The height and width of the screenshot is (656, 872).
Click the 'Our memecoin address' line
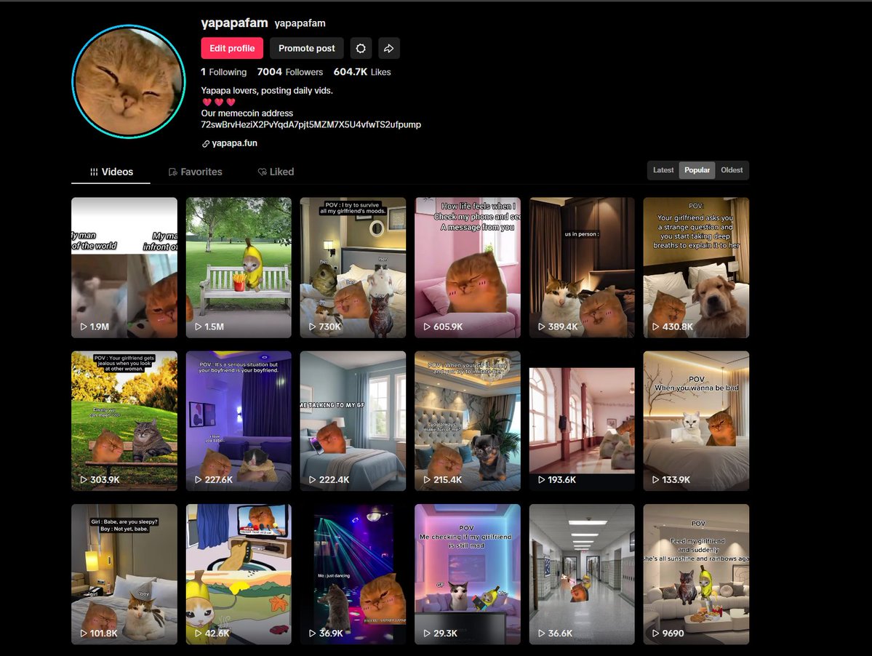(247, 113)
